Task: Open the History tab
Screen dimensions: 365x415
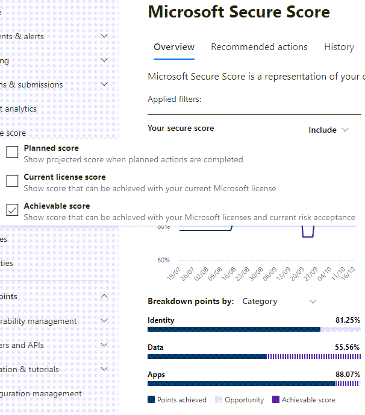Action: [338, 47]
